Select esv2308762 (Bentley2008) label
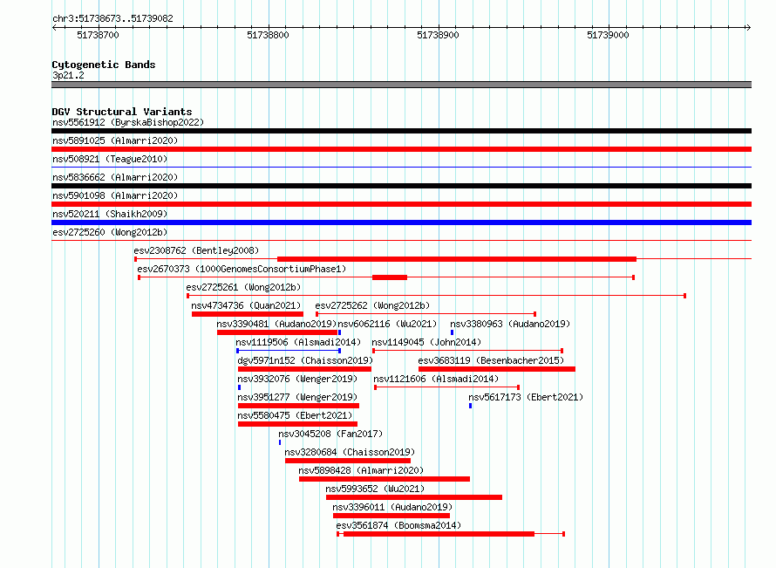 (x=196, y=250)
